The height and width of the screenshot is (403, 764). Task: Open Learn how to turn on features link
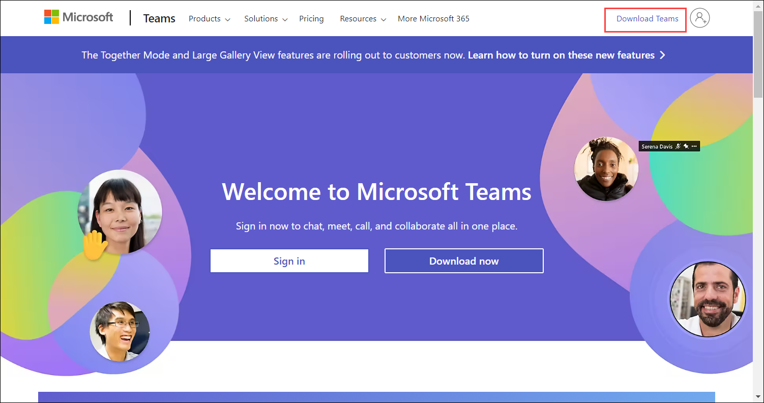561,55
